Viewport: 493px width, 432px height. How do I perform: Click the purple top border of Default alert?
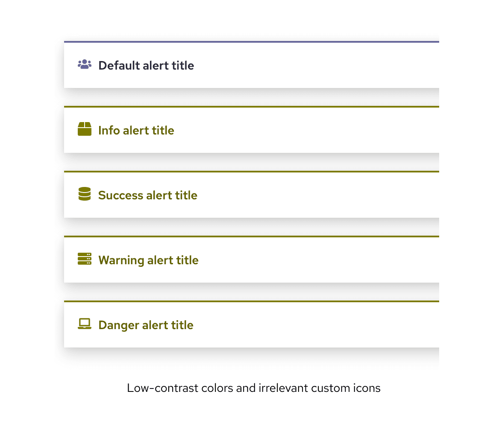pos(251,42)
